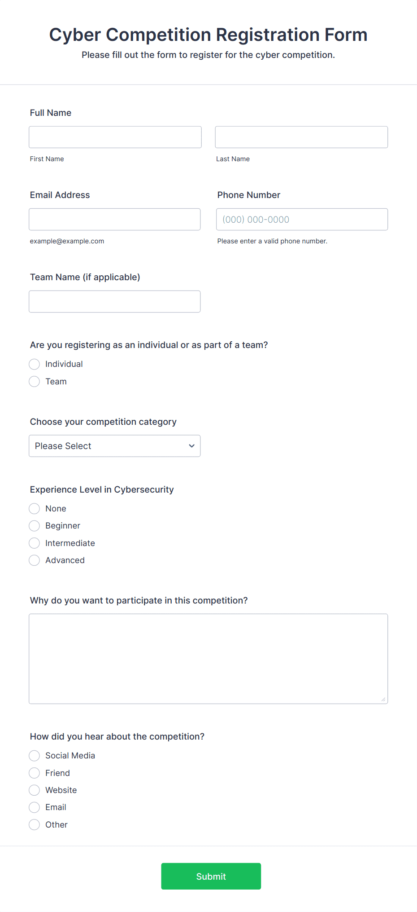Expand the Please Select menu chevron

click(x=191, y=446)
